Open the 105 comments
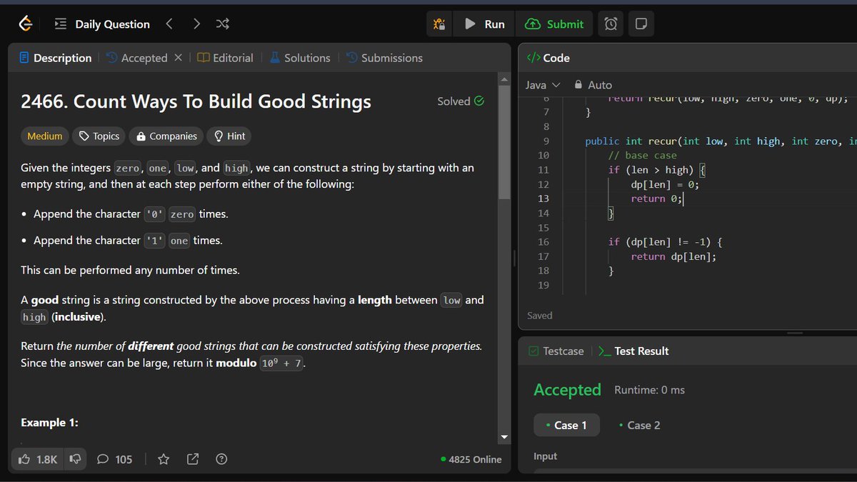This screenshot has height=482, width=857. coord(114,459)
